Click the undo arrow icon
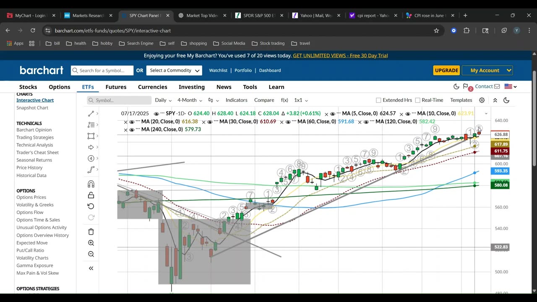 [x=91, y=206]
